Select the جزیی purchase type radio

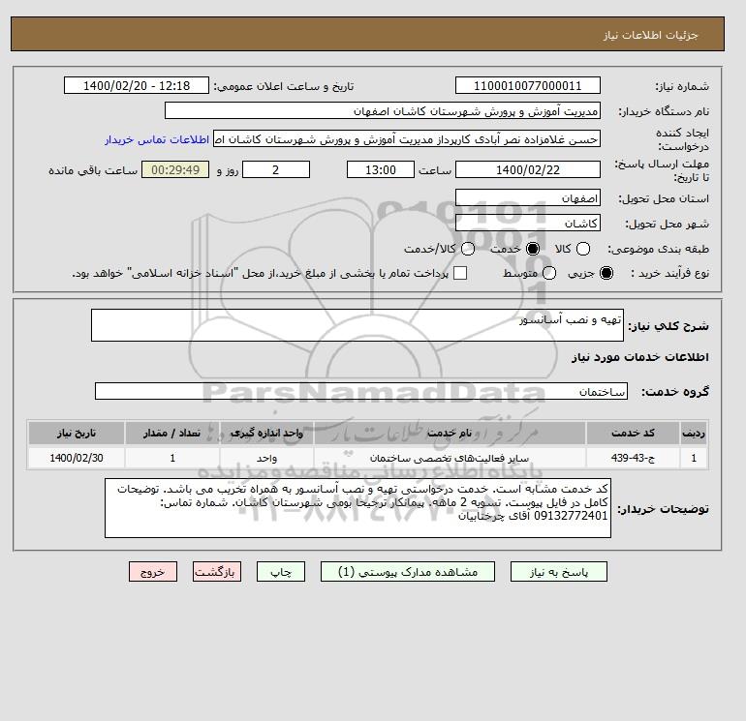[606, 273]
